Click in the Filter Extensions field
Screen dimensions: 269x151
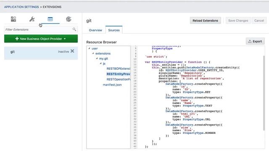[41, 29]
